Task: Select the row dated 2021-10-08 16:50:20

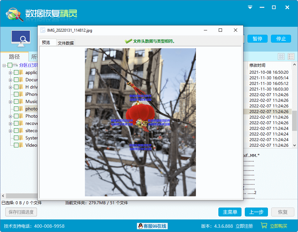Action: pyautogui.click(x=269, y=72)
